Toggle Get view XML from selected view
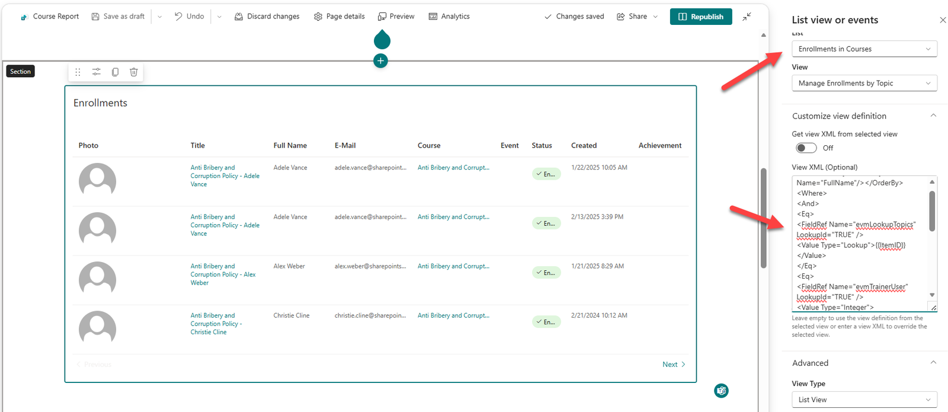The width and height of the screenshot is (948, 412). coord(806,148)
